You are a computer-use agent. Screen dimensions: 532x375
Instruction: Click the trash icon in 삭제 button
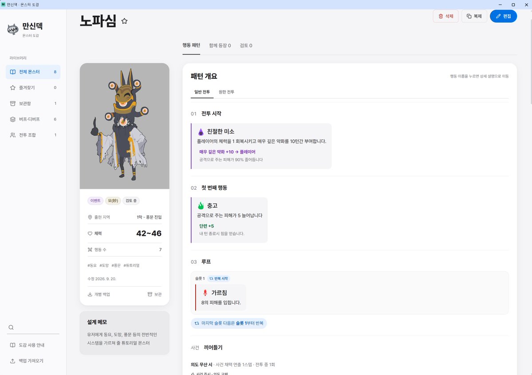(441, 16)
